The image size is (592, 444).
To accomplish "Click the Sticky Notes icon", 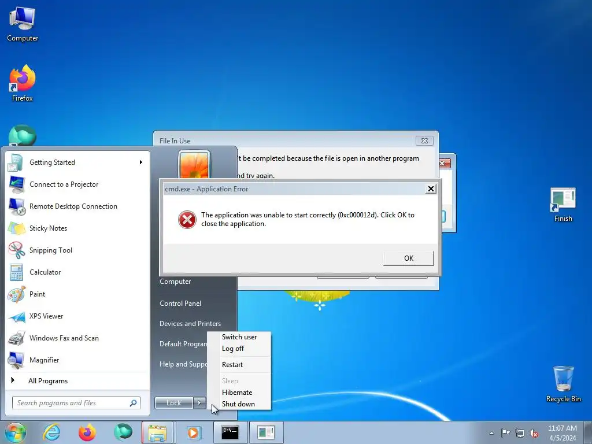I will 16,228.
